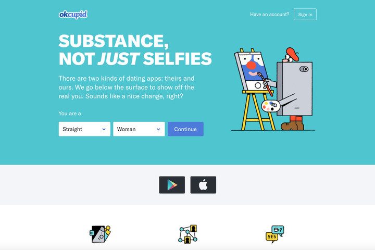Screen dimensions: 375x250
Task: Open the Apple App Store badge
Action: [x=203, y=185]
